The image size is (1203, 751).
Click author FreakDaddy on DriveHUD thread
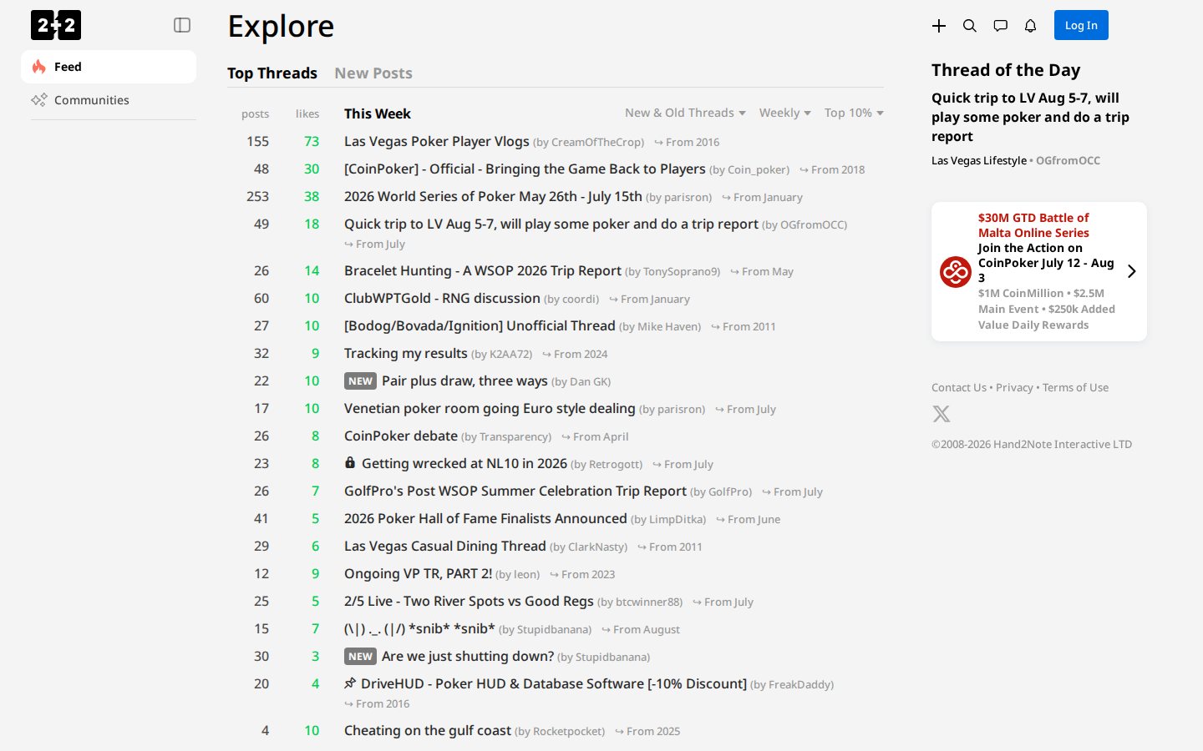coord(799,684)
